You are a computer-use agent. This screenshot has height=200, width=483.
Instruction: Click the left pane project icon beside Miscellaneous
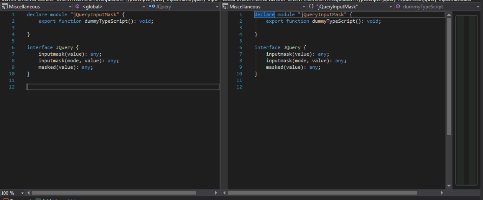(5, 7)
